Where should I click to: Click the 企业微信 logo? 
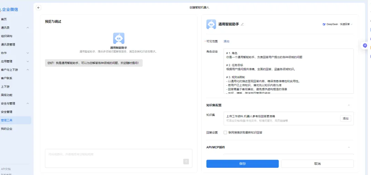pyautogui.click(x=9, y=10)
